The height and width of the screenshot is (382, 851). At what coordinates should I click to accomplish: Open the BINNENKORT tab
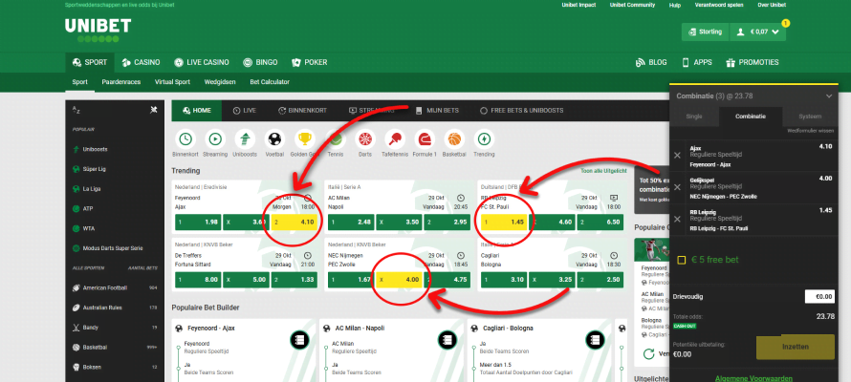click(x=302, y=111)
